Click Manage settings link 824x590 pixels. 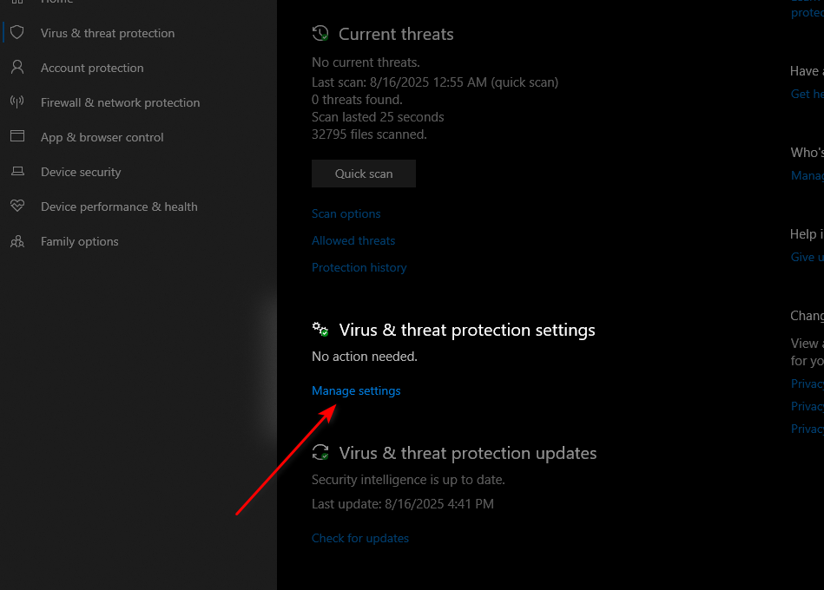click(356, 390)
